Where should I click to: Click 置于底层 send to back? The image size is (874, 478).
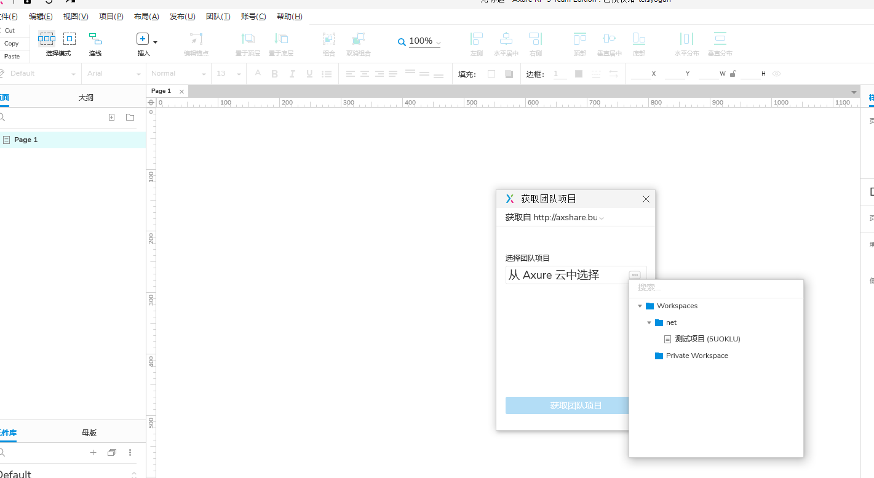point(281,39)
